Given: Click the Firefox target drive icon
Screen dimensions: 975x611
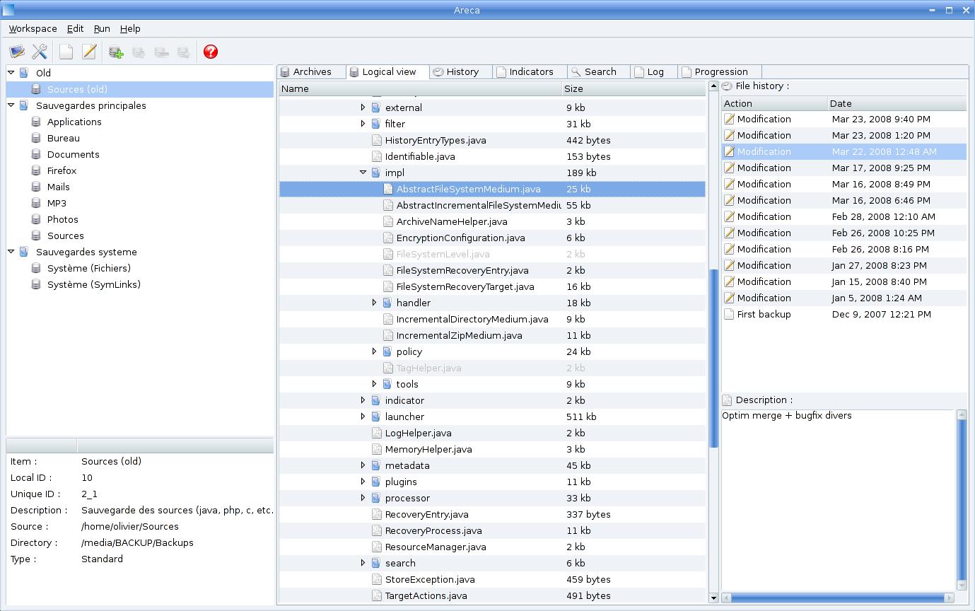Looking at the screenshot, I should pyautogui.click(x=36, y=170).
